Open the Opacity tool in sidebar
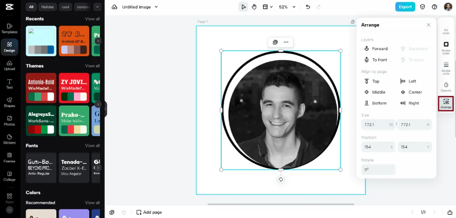The height and width of the screenshot is (218, 456). click(x=446, y=87)
